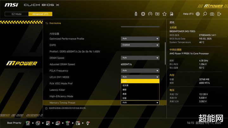The image size is (228, 128).
Task: Click the document icon beside the star
Action: click(171, 14)
